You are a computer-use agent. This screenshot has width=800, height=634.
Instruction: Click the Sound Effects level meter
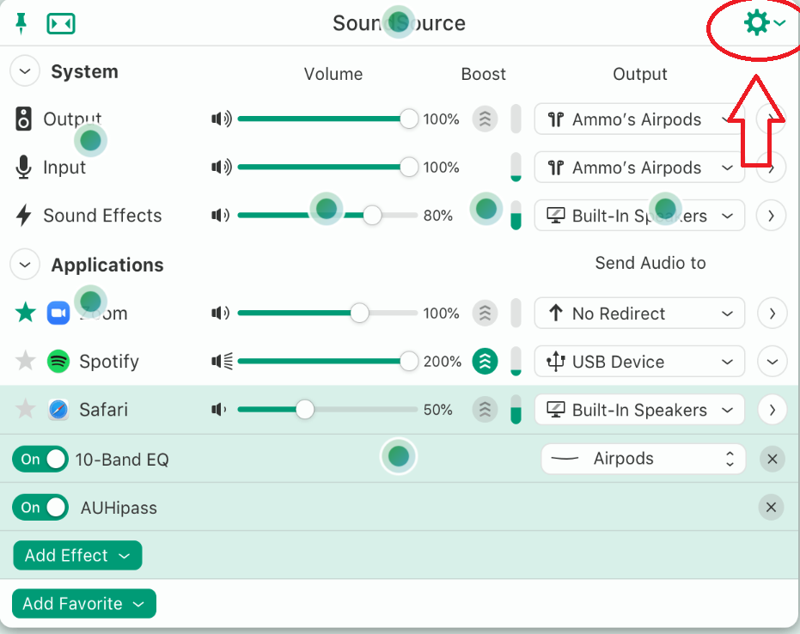tap(516, 216)
